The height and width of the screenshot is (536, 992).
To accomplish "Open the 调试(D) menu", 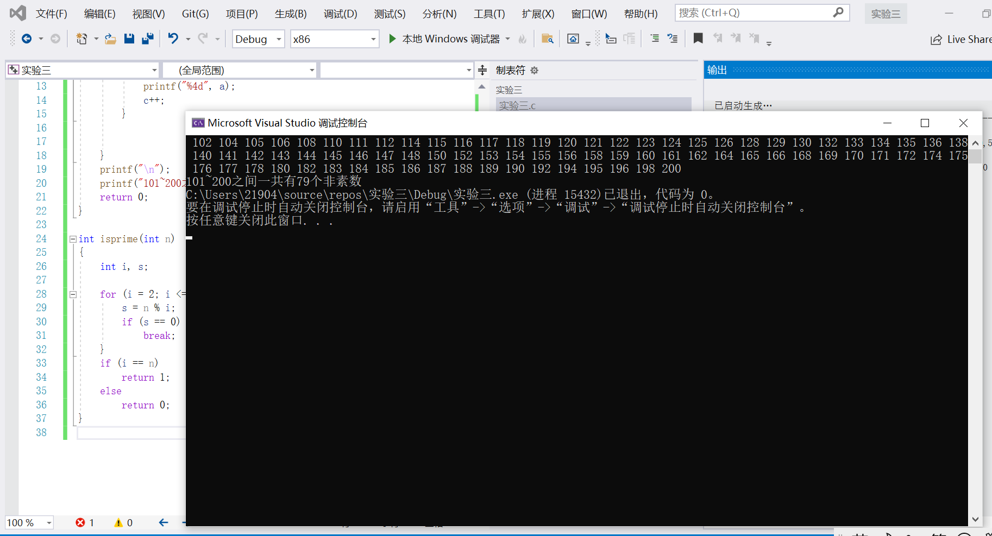I will pos(341,14).
